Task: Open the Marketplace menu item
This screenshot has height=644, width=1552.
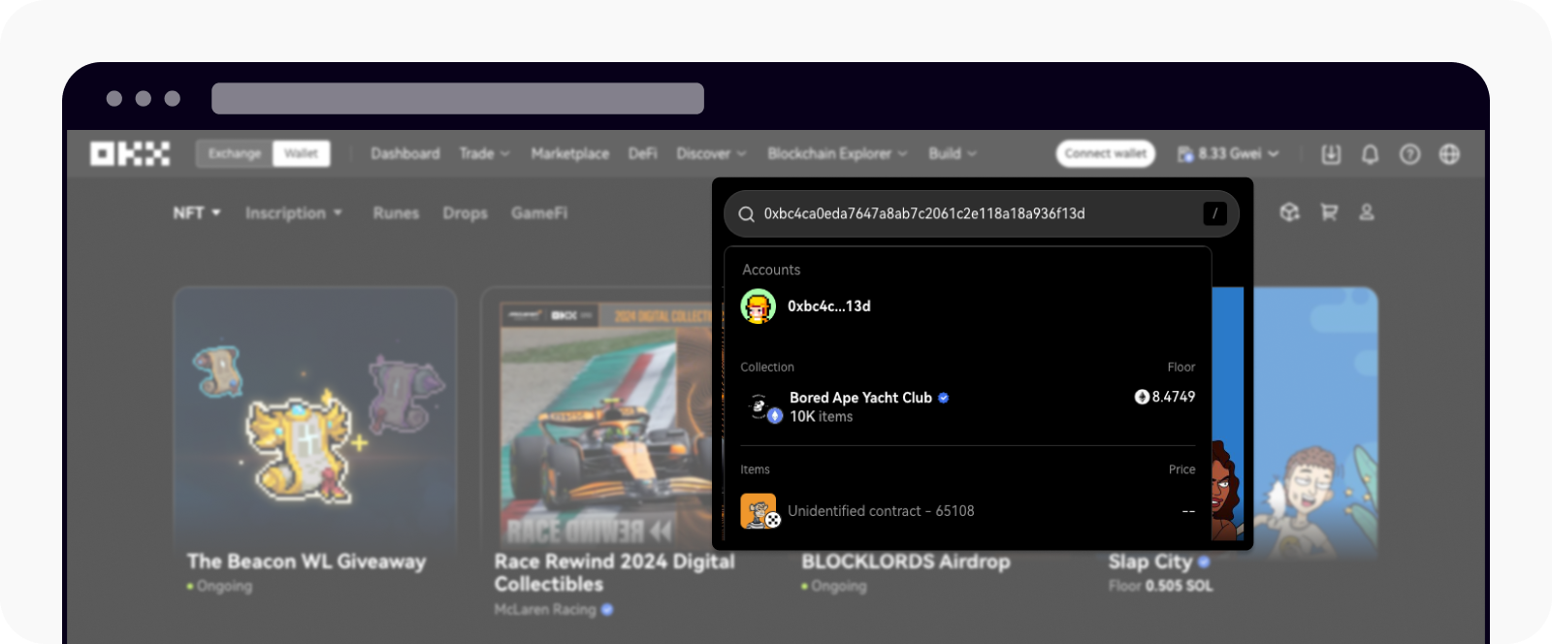Action: point(570,154)
